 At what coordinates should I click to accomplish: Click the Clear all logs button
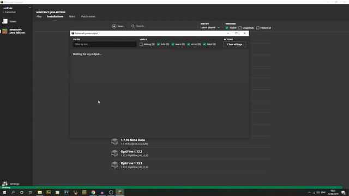234,45
